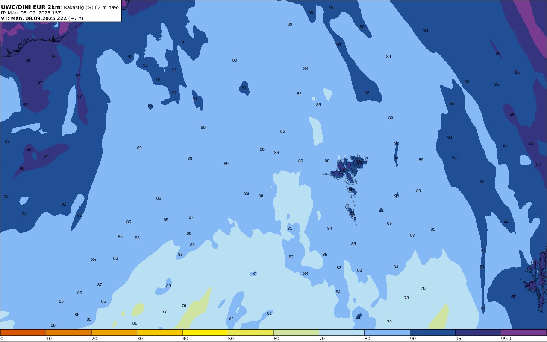The width and height of the screenshot is (547, 342).
Task: Click the "70" legend tick label
Action: 322,339
